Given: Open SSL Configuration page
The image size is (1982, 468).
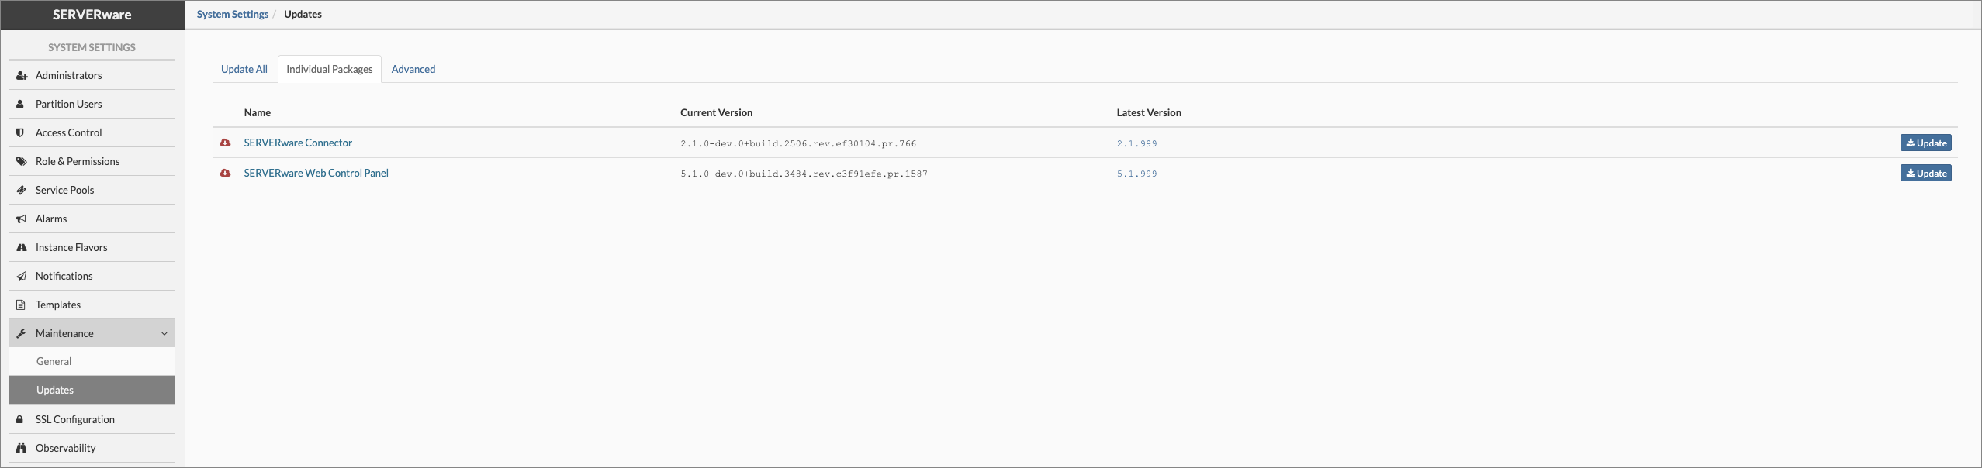Looking at the screenshot, I should [92, 420].
